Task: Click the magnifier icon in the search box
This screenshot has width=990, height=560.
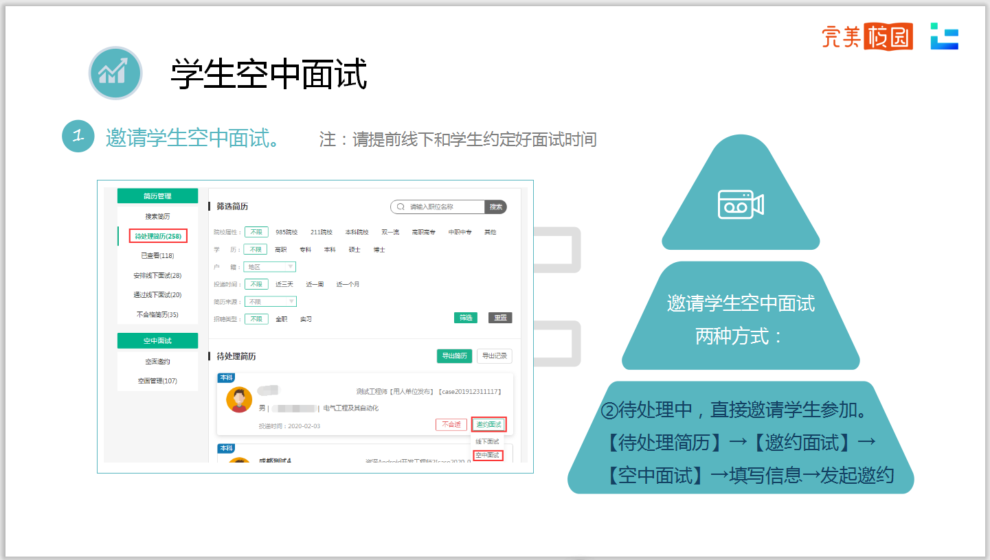Action: coord(400,207)
